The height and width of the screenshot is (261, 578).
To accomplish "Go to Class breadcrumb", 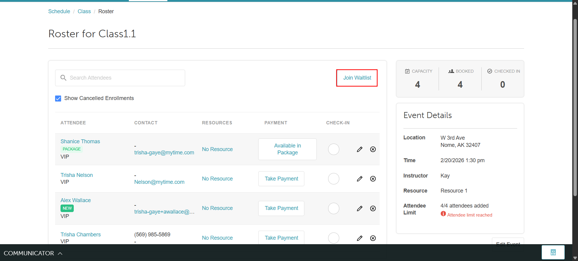I will 84,11.
